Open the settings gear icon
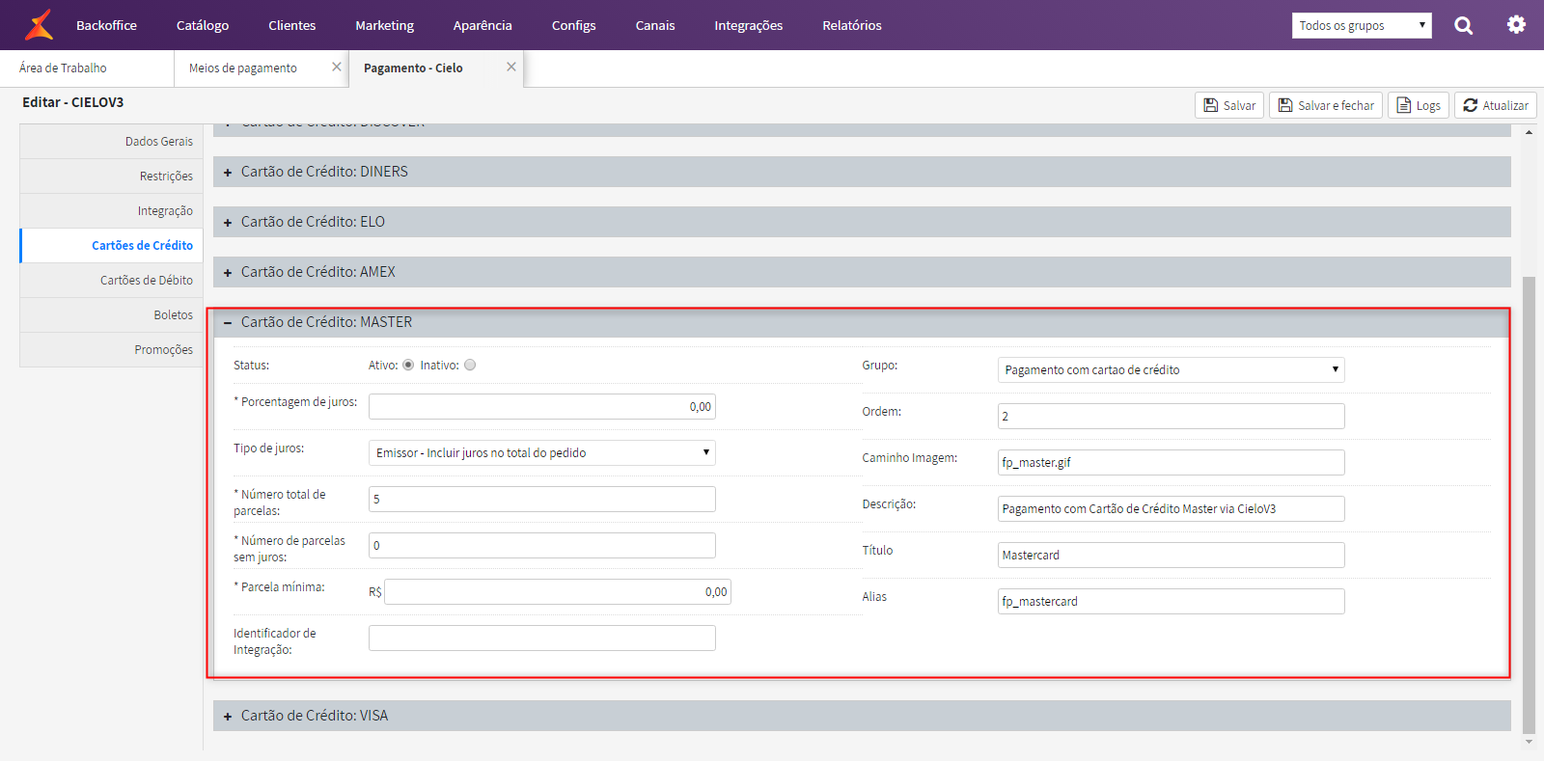Image resolution: width=1544 pixels, height=761 pixels. point(1517,25)
